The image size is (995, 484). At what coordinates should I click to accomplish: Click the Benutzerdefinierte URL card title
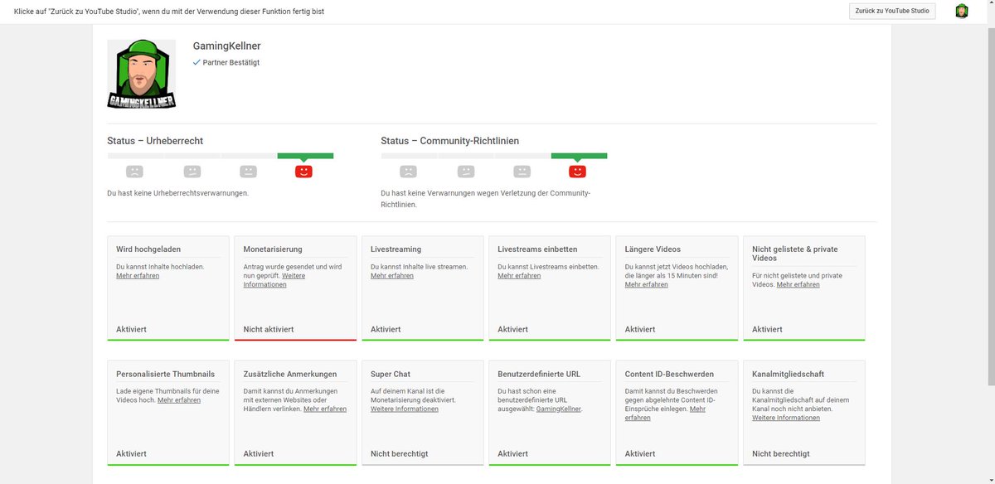[x=540, y=374]
